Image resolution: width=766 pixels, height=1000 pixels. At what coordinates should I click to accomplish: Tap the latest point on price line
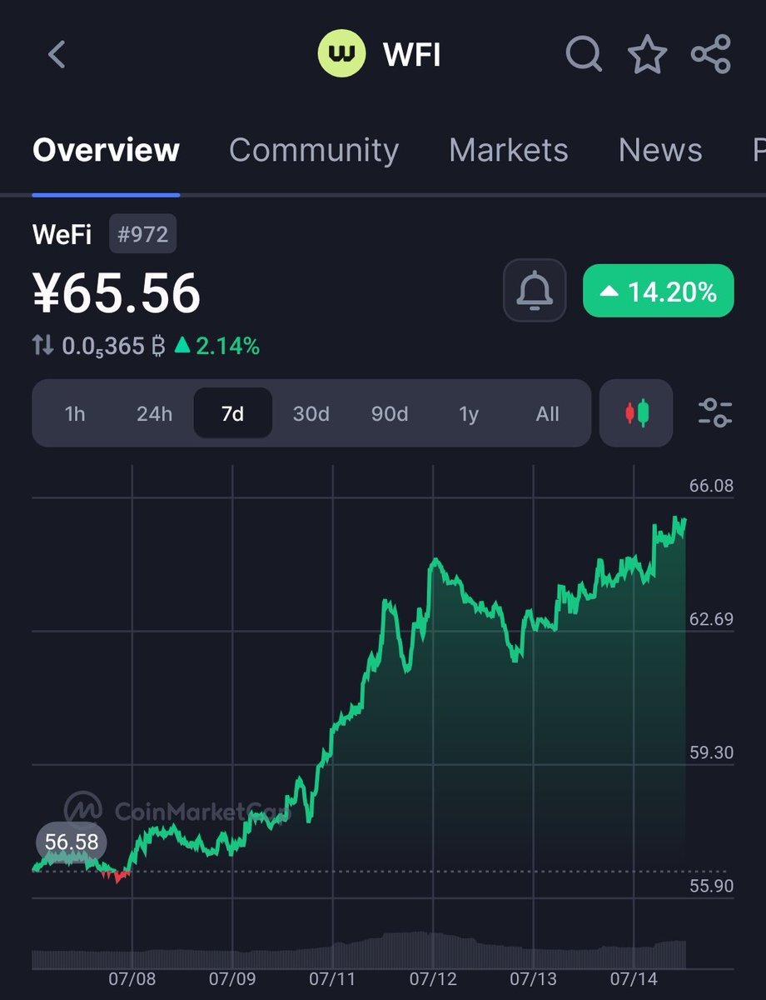click(684, 521)
